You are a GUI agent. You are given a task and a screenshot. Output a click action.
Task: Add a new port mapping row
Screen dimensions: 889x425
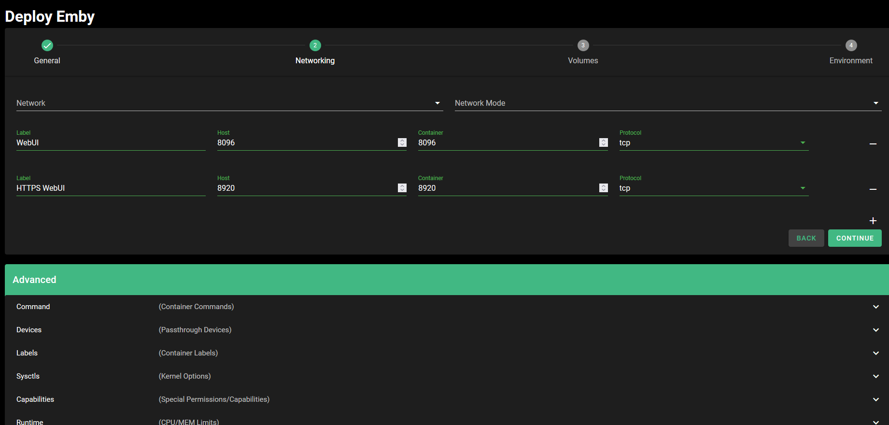pos(873,221)
